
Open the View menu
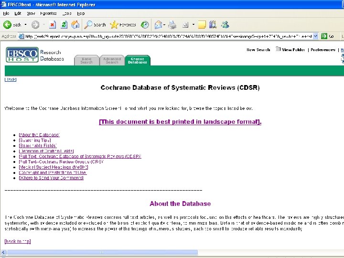tap(31, 13)
